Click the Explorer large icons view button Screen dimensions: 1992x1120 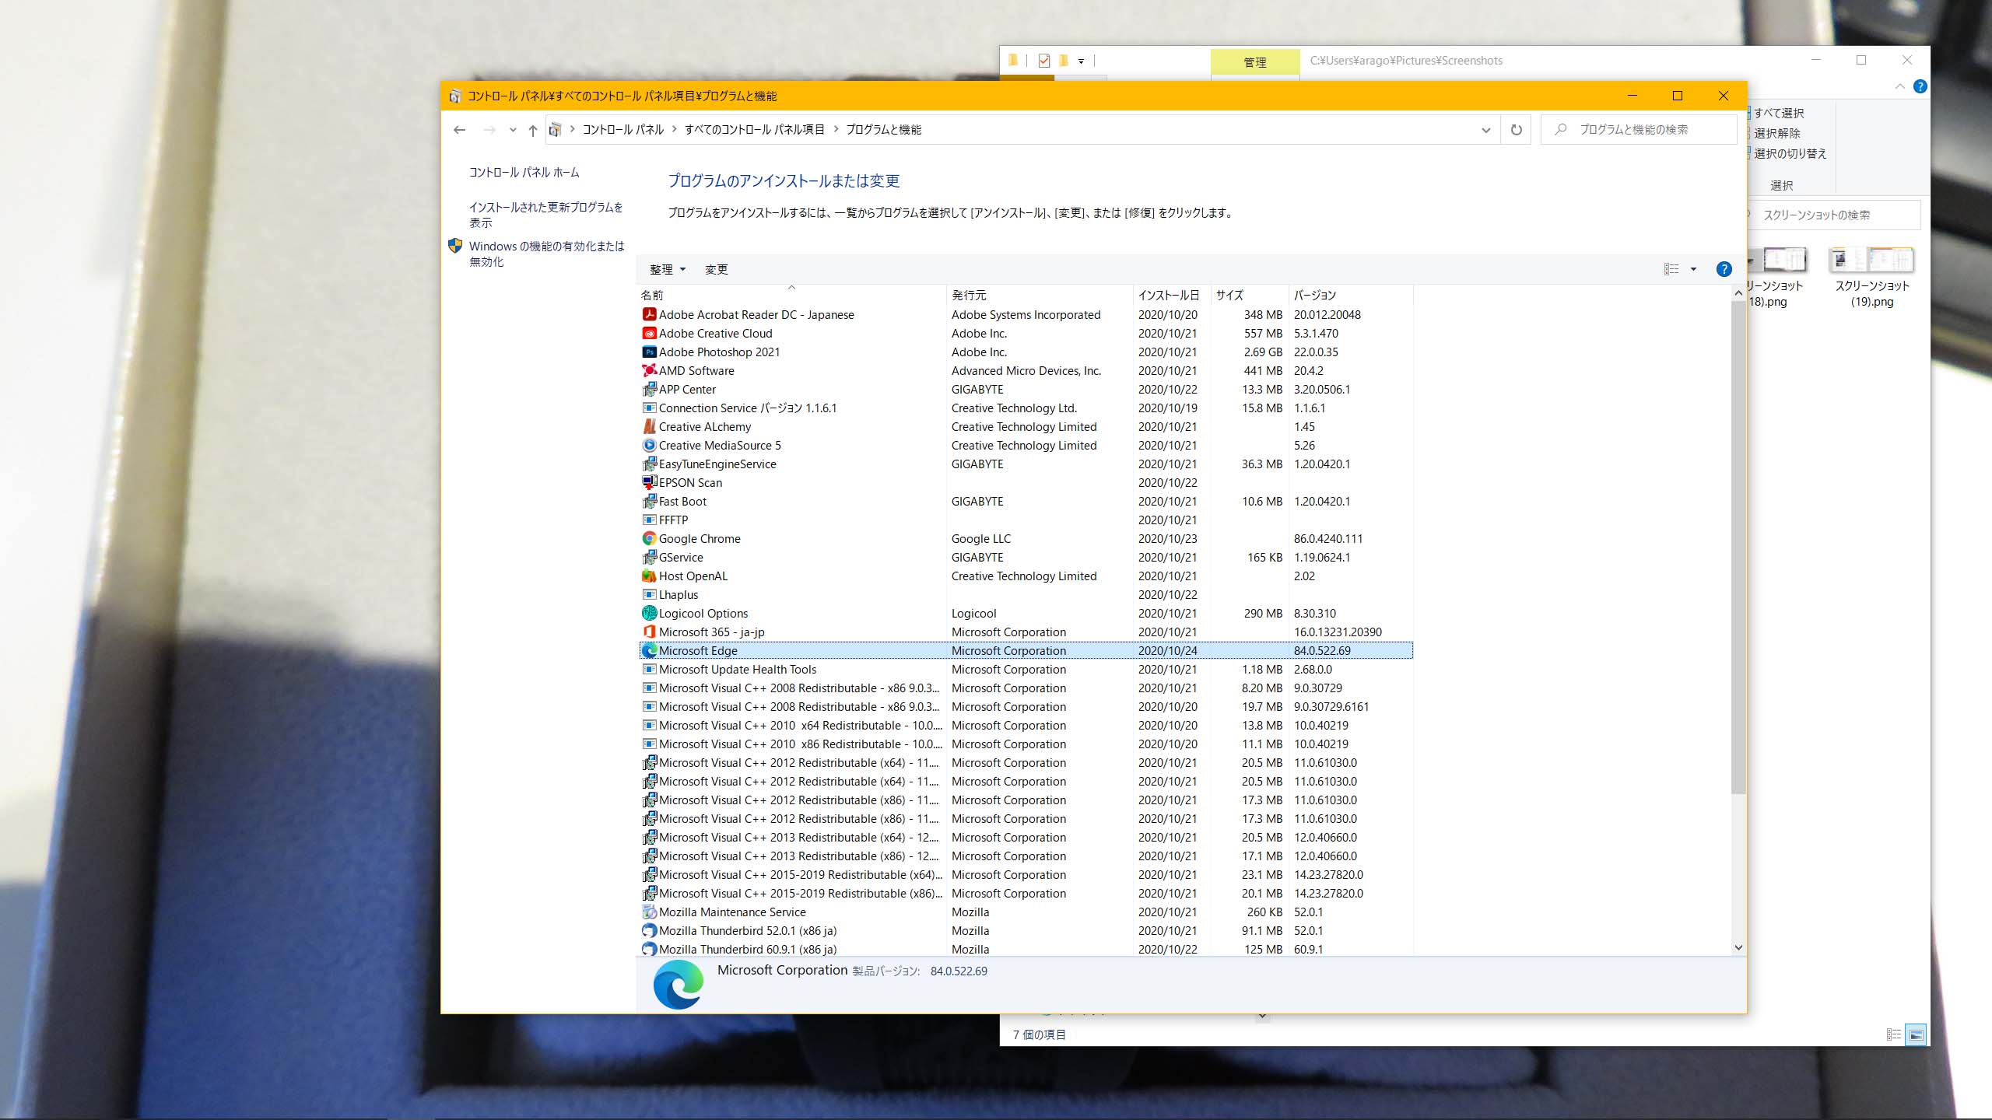[x=1916, y=1034]
